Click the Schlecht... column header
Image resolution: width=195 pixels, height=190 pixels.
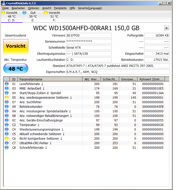click(x=110, y=79)
